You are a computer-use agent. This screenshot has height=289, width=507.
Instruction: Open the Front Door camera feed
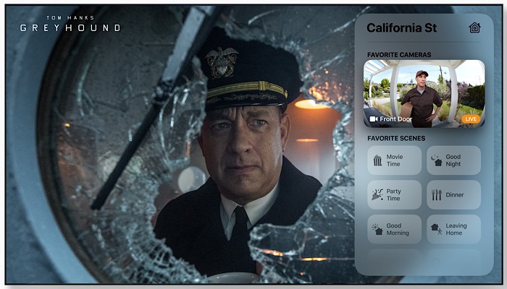(424, 93)
